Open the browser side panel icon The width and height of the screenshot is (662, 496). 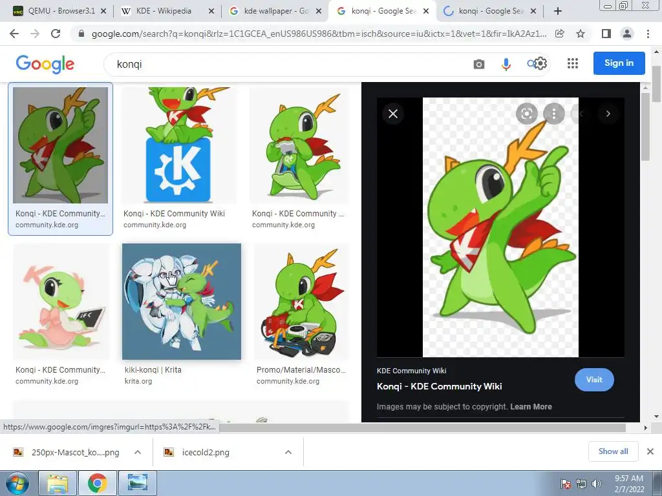click(606, 34)
